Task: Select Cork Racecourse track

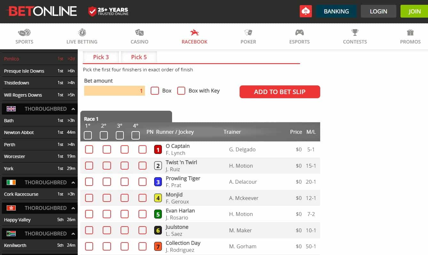Action: click(x=39, y=194)
